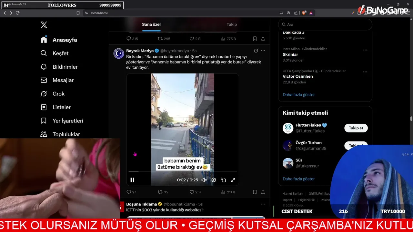
Task: Open Hizmet Şartları link
Action: coord(292,194)
